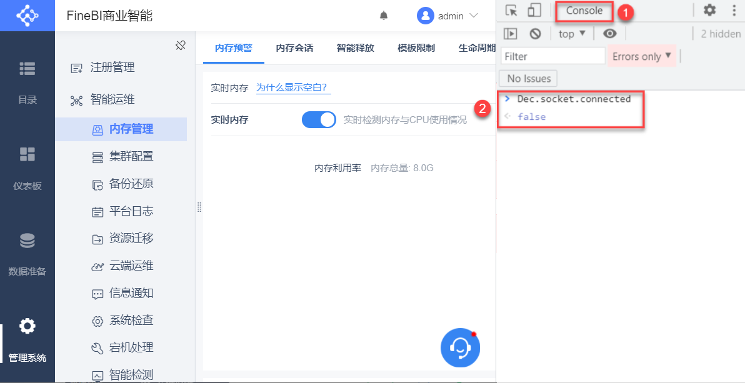Switch to the 生命周期 tab
Image resolution: width=745 pixels, height=383 pixels.
(x=477, y=48)
